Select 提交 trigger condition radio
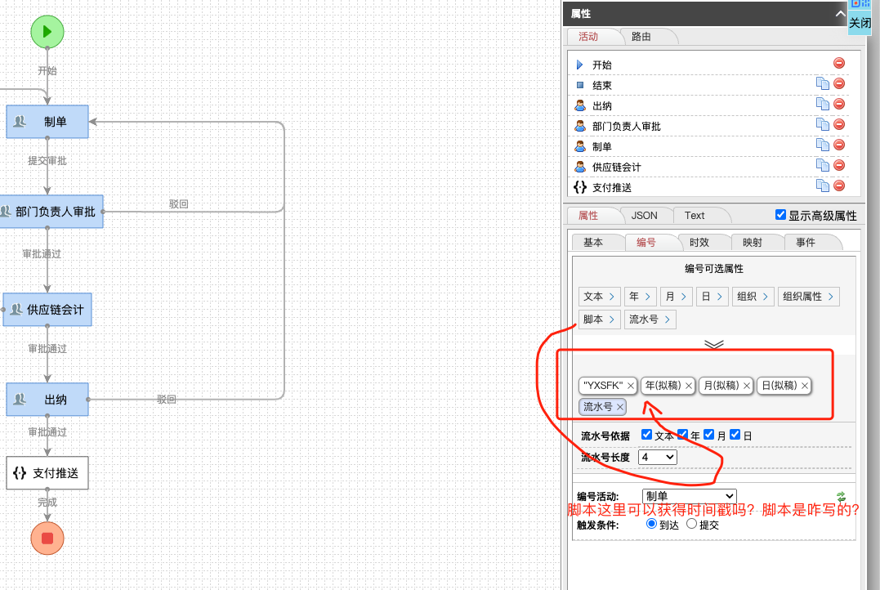Image resolution: width=880 pixels, height=590 pixels. [691, 524]
